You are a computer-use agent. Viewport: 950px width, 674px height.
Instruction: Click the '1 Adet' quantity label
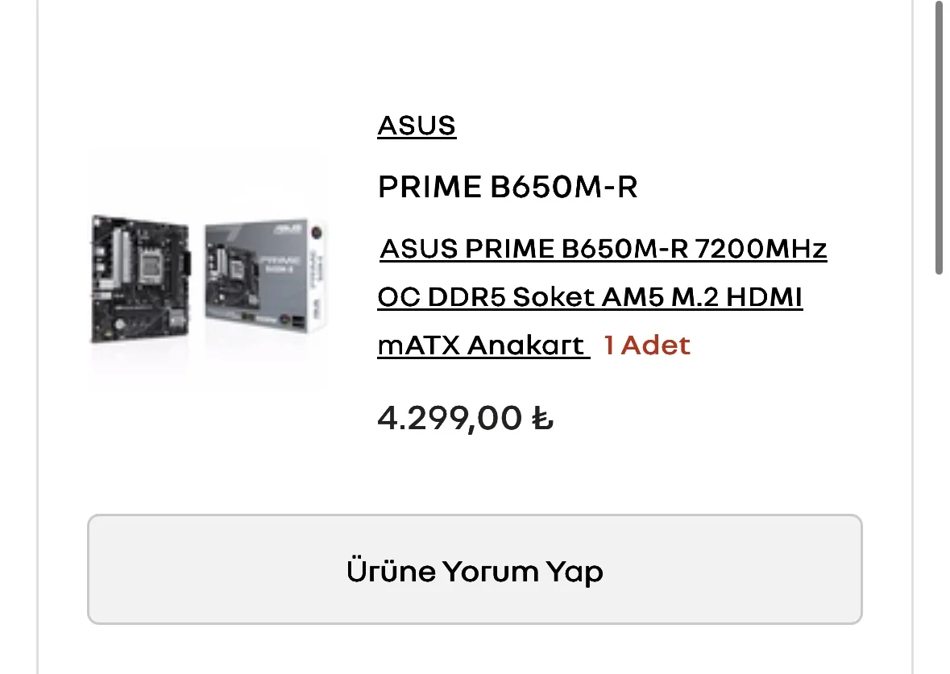[x=647, y=345]
